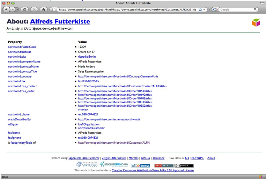Open foaf:name property link
Image resolution: width=267 pixels, height=180 pixels.
tap(14, 133)
